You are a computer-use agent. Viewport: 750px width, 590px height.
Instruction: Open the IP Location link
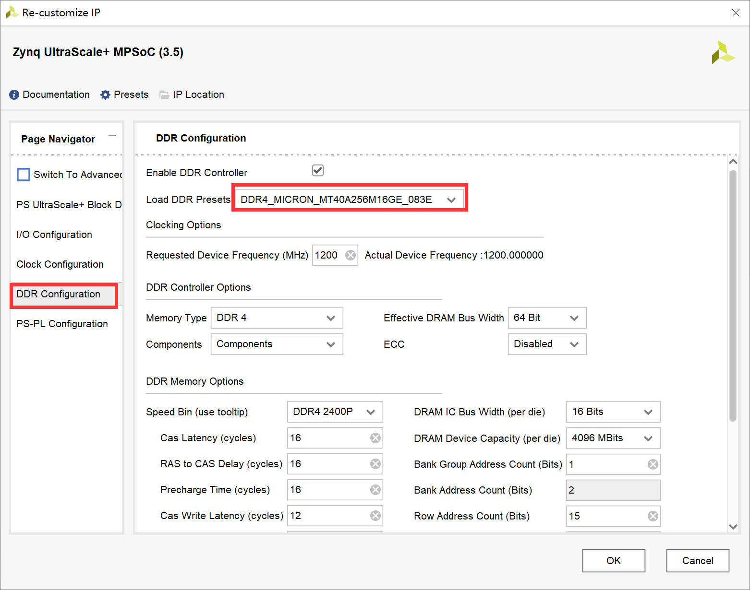[x=198, y=95]
